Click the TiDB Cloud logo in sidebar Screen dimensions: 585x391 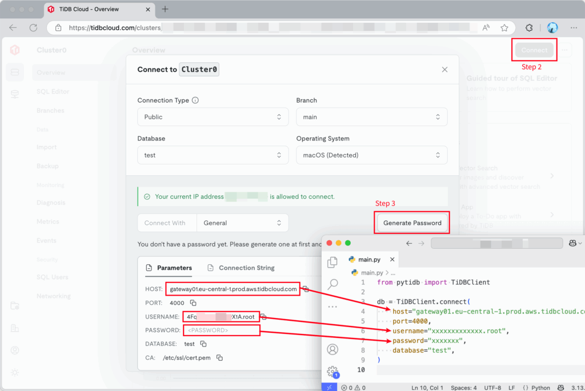(x=15, y=50)
